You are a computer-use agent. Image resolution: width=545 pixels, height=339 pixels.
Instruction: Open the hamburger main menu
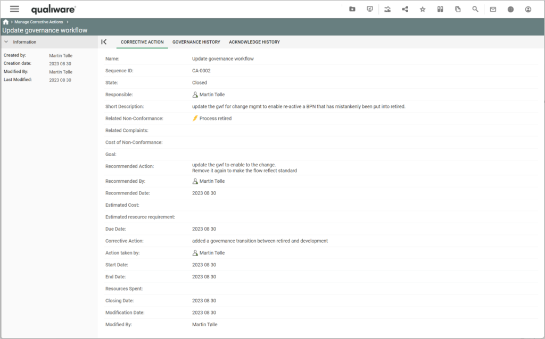[14, 9]
